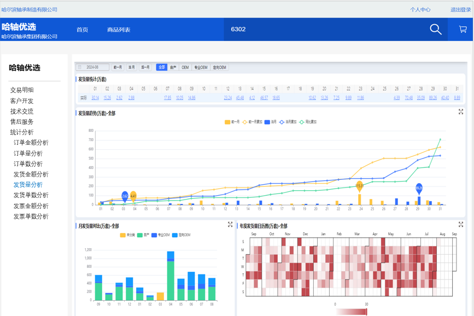474x316 pixels.
Task: Open 个人中心 link
Action: point(420,10)
